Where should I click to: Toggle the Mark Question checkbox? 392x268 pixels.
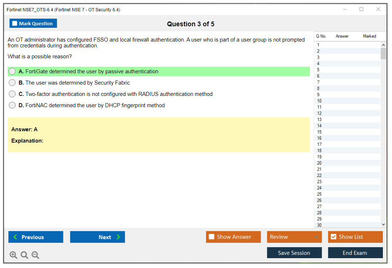(x=15, y=24)
